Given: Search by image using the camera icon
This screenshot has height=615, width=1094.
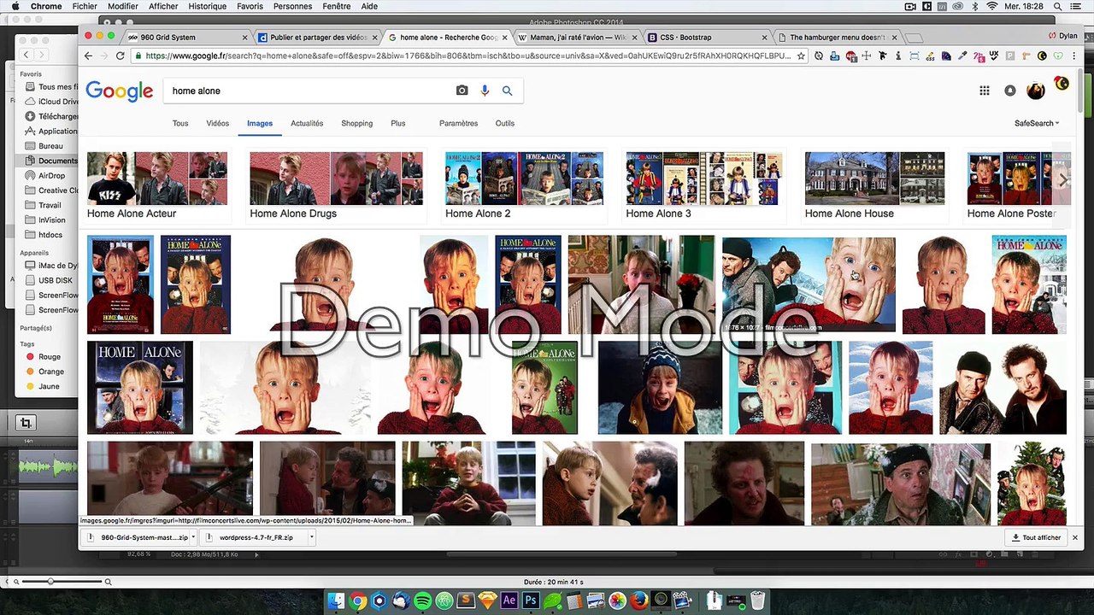Looking at the screenshot, I should coord(462,91).
